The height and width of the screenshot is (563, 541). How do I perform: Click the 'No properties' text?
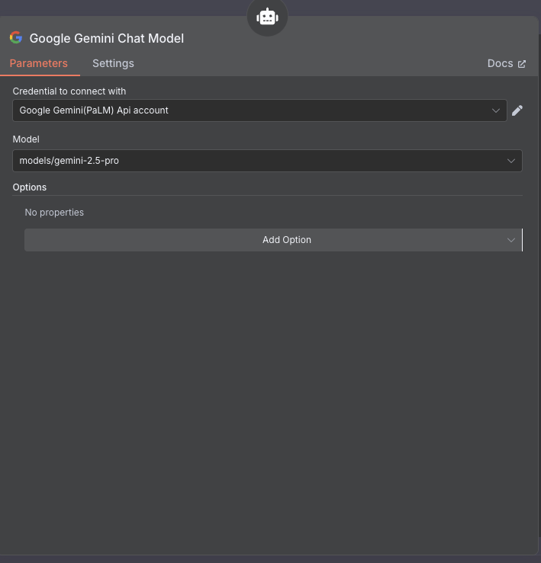click(x=54, y=213)
